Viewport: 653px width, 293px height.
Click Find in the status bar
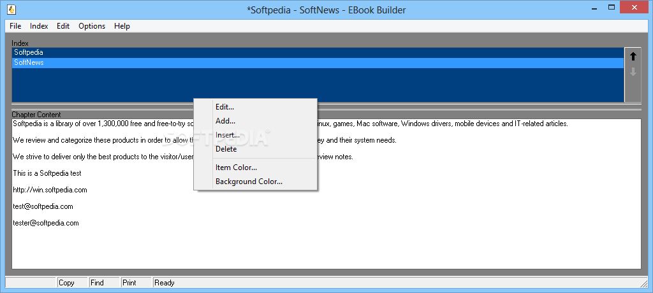click(x=104, y=283)
